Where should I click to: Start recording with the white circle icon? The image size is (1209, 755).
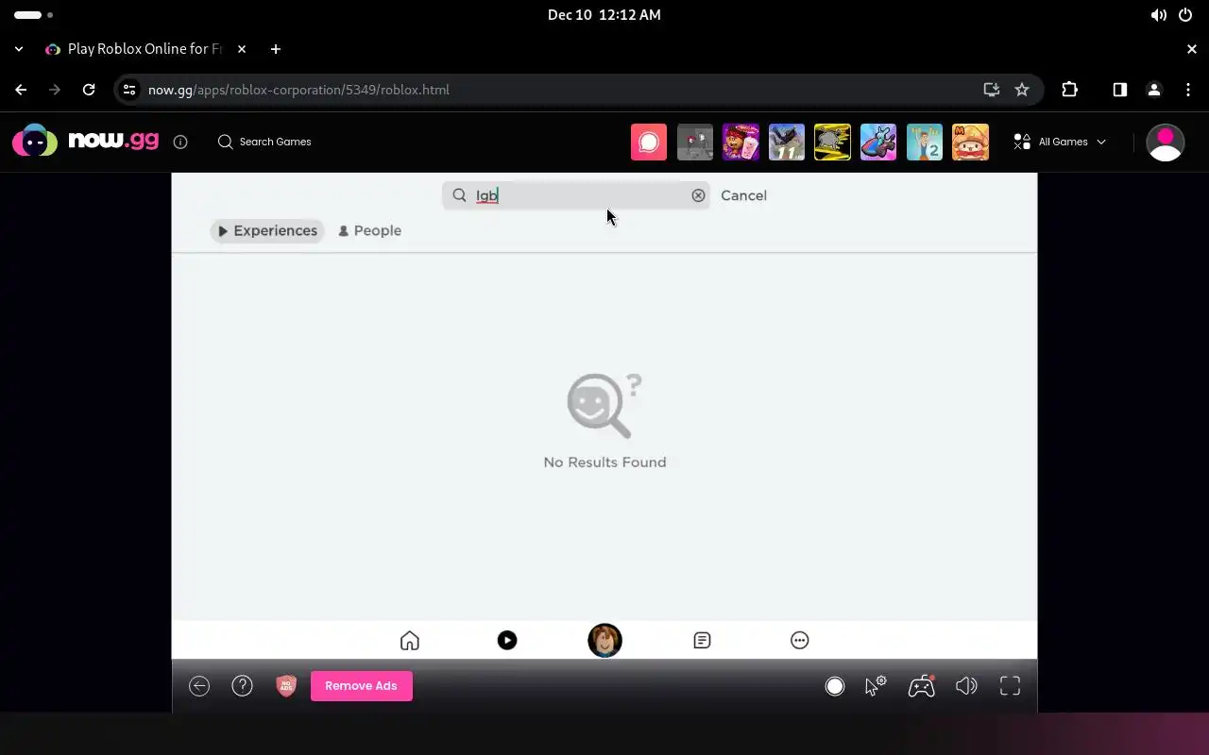coord(835,686)
